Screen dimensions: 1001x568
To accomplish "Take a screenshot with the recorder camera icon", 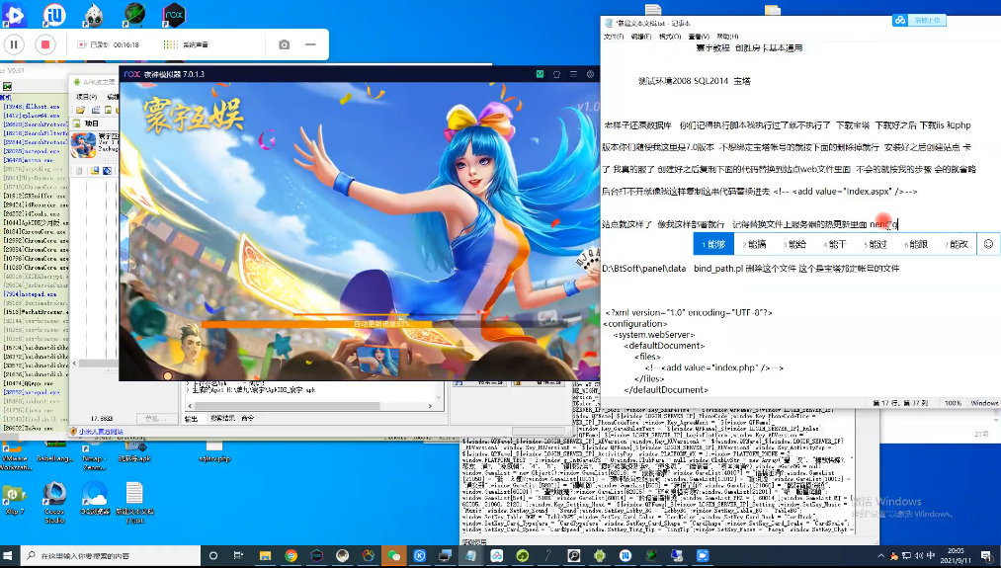I will pos(284,44).
